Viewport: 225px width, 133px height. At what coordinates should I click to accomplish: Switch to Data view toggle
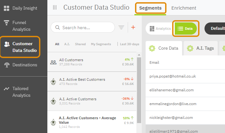(x=186, y=29)
